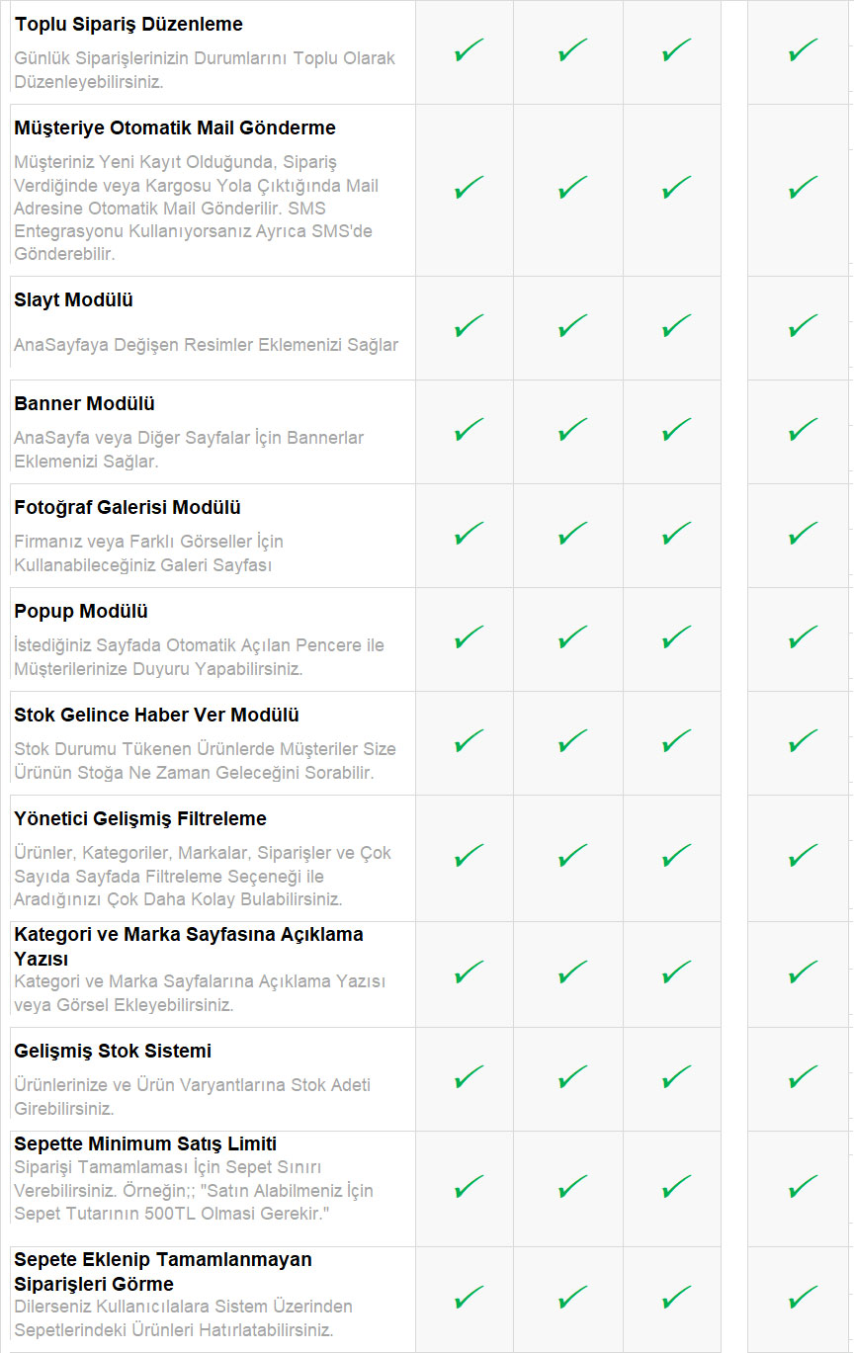Screen dimensions: 854x1353
Task: Select the Gelişmiş Stok Sistemi heading
Action: (113, 1051)
